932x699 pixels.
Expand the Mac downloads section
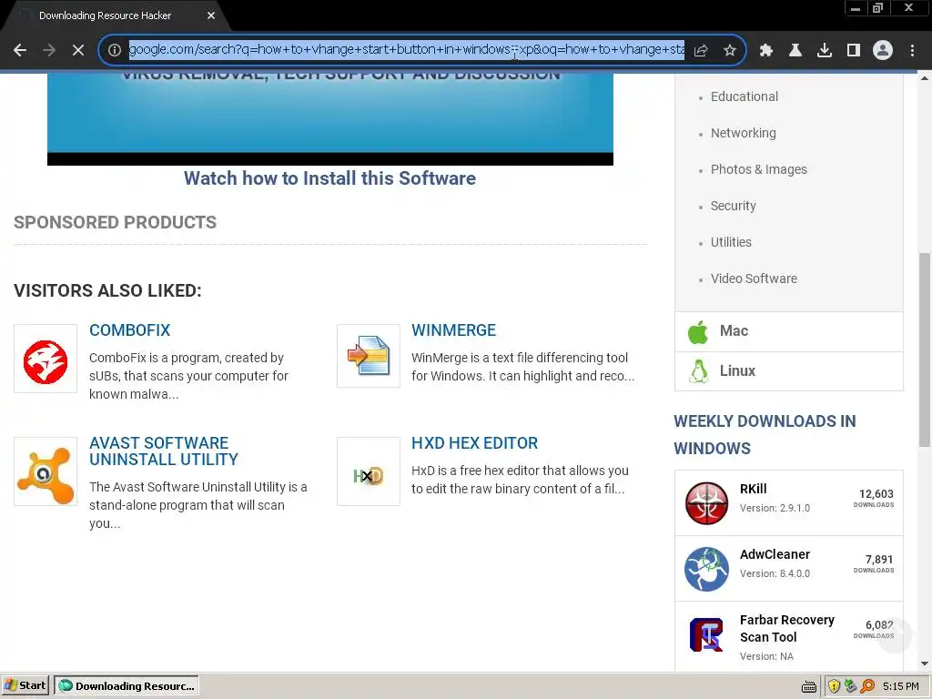pos(789,331)
